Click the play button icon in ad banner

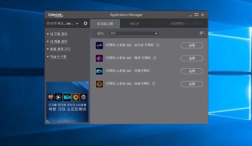[x=58, y=97]
